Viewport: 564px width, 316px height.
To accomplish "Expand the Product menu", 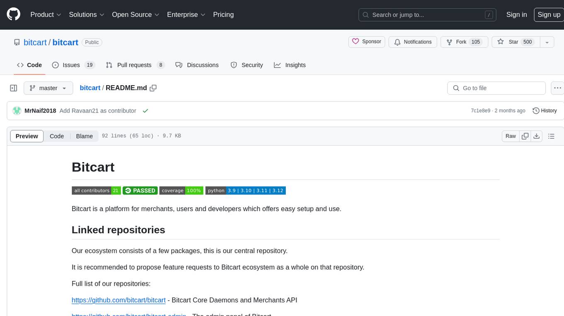I will (x=46, y=14).
